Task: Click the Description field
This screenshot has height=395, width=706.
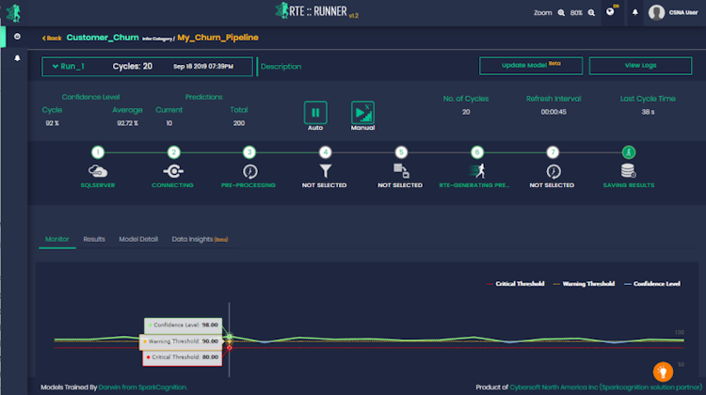Action: click(281, 67)
